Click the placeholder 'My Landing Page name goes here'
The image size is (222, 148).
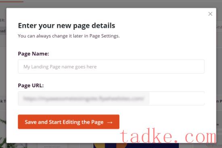coord(60,67)
